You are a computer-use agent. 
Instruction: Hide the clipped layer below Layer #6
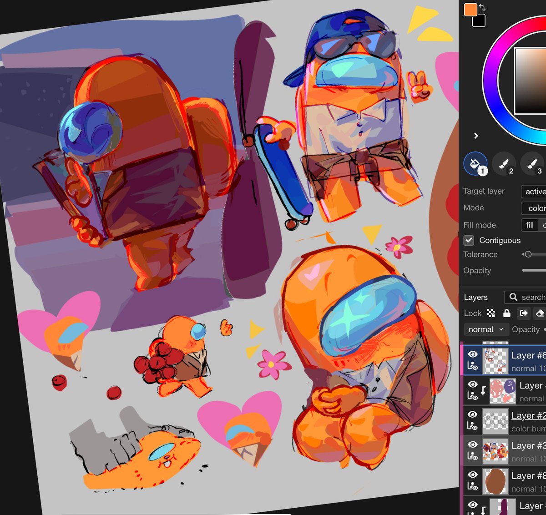(x=473, y=384)
